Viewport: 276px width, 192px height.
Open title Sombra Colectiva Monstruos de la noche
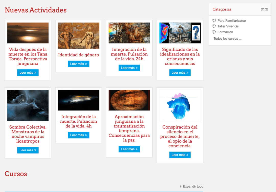28,134
